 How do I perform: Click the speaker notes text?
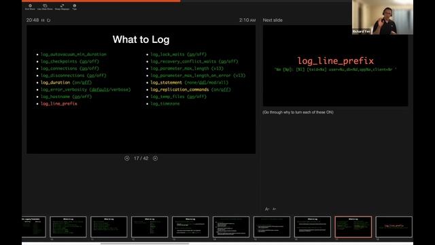point(298,112)
